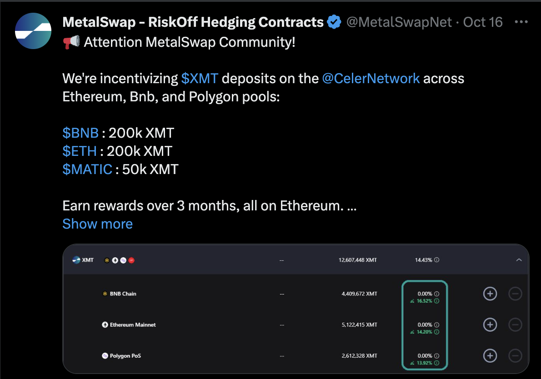Viewport: 541px width, 379px height.
Task: Remove liquidity from the BNB Chain row
Action: click(x=515, y=294)
